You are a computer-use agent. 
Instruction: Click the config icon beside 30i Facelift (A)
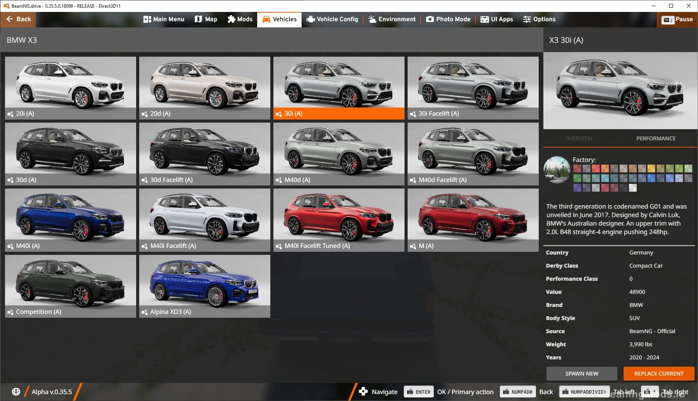pos(413,114)
